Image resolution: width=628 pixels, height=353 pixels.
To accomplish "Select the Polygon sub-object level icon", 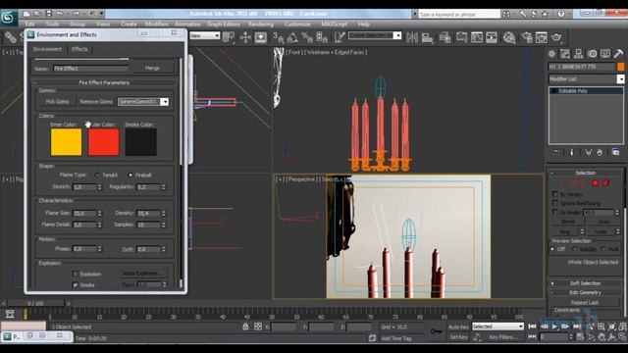I will coord(596,183).
